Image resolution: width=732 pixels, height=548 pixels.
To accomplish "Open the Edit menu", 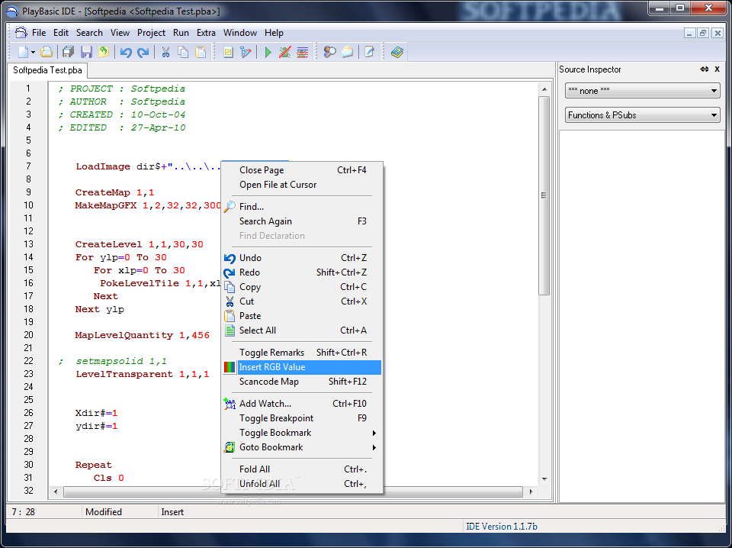I will pos(61,33).
